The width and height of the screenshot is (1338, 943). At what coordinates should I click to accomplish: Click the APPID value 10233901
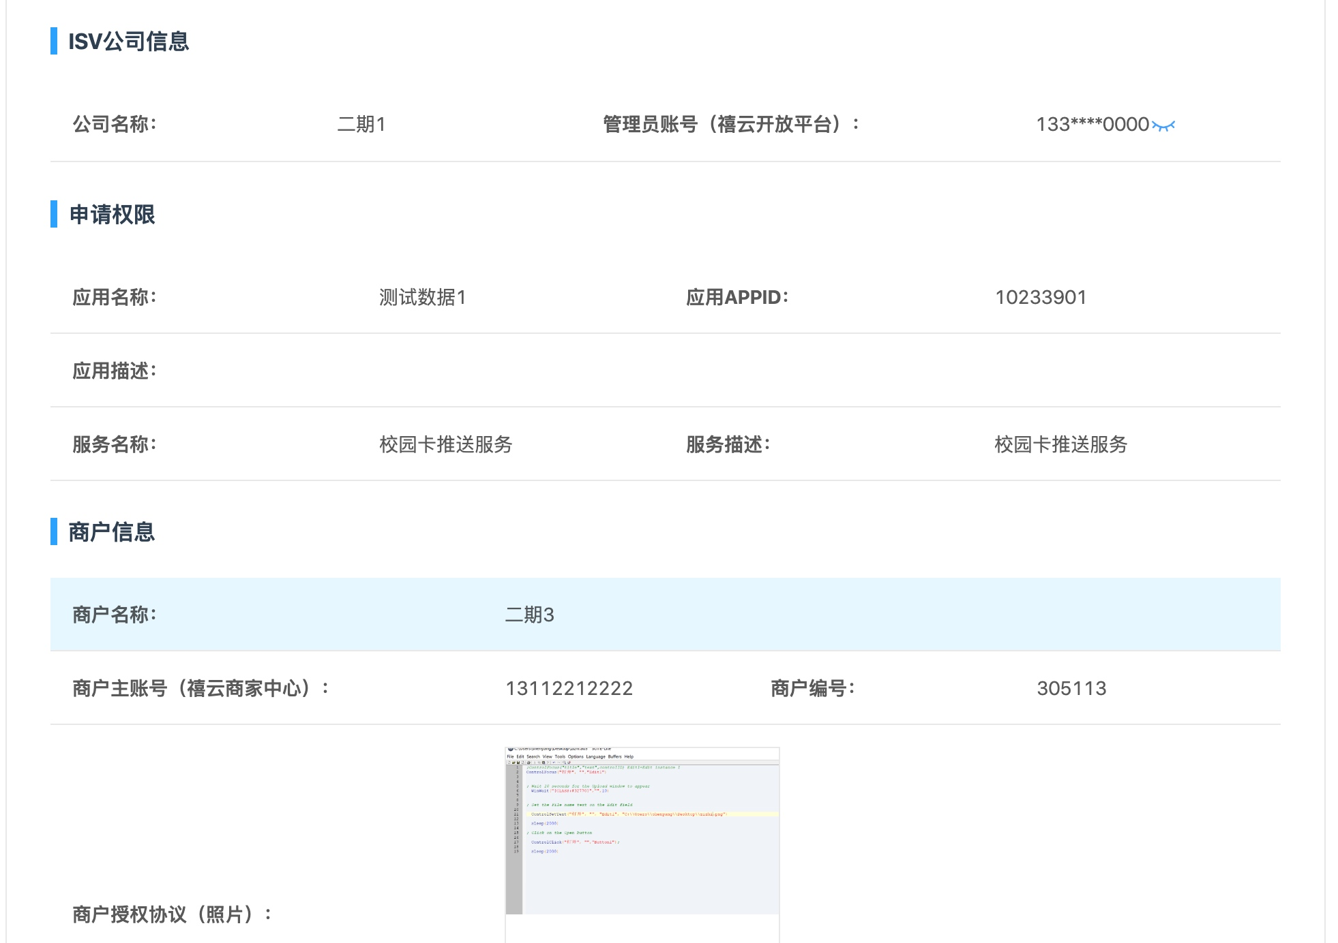point(1040,298)
